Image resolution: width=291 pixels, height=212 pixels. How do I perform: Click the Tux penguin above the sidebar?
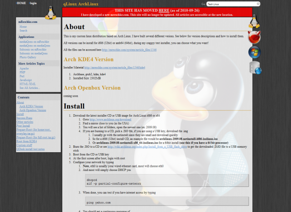pyautogui.click(x=50, y=12)
